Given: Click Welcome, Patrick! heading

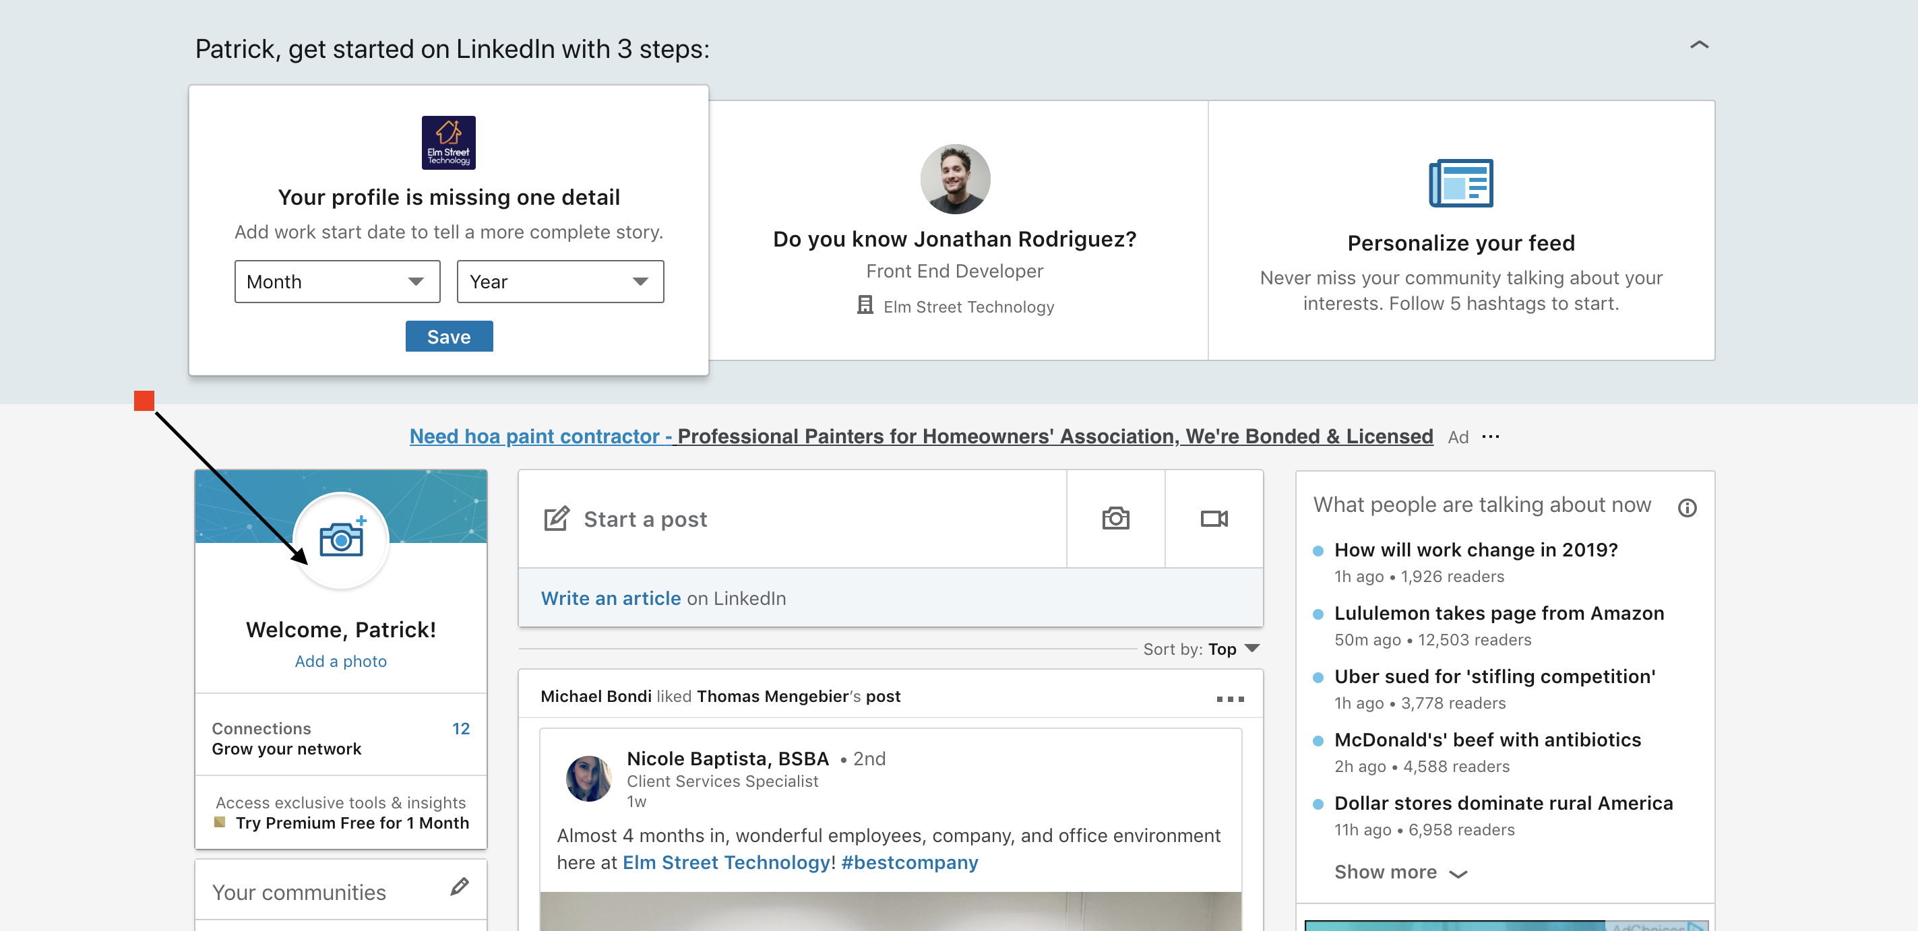Looking at the screenshot, I should (x=341, y=631).
